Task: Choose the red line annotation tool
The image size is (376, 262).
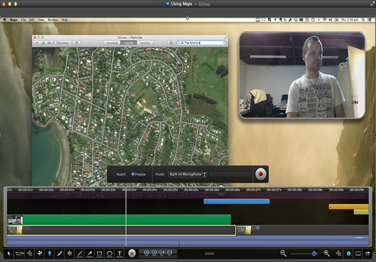Action: [80, 253]
